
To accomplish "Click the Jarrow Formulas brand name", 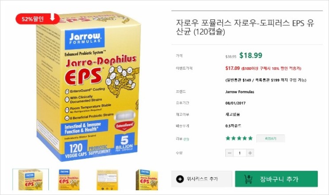I will [x=240, y=92].
